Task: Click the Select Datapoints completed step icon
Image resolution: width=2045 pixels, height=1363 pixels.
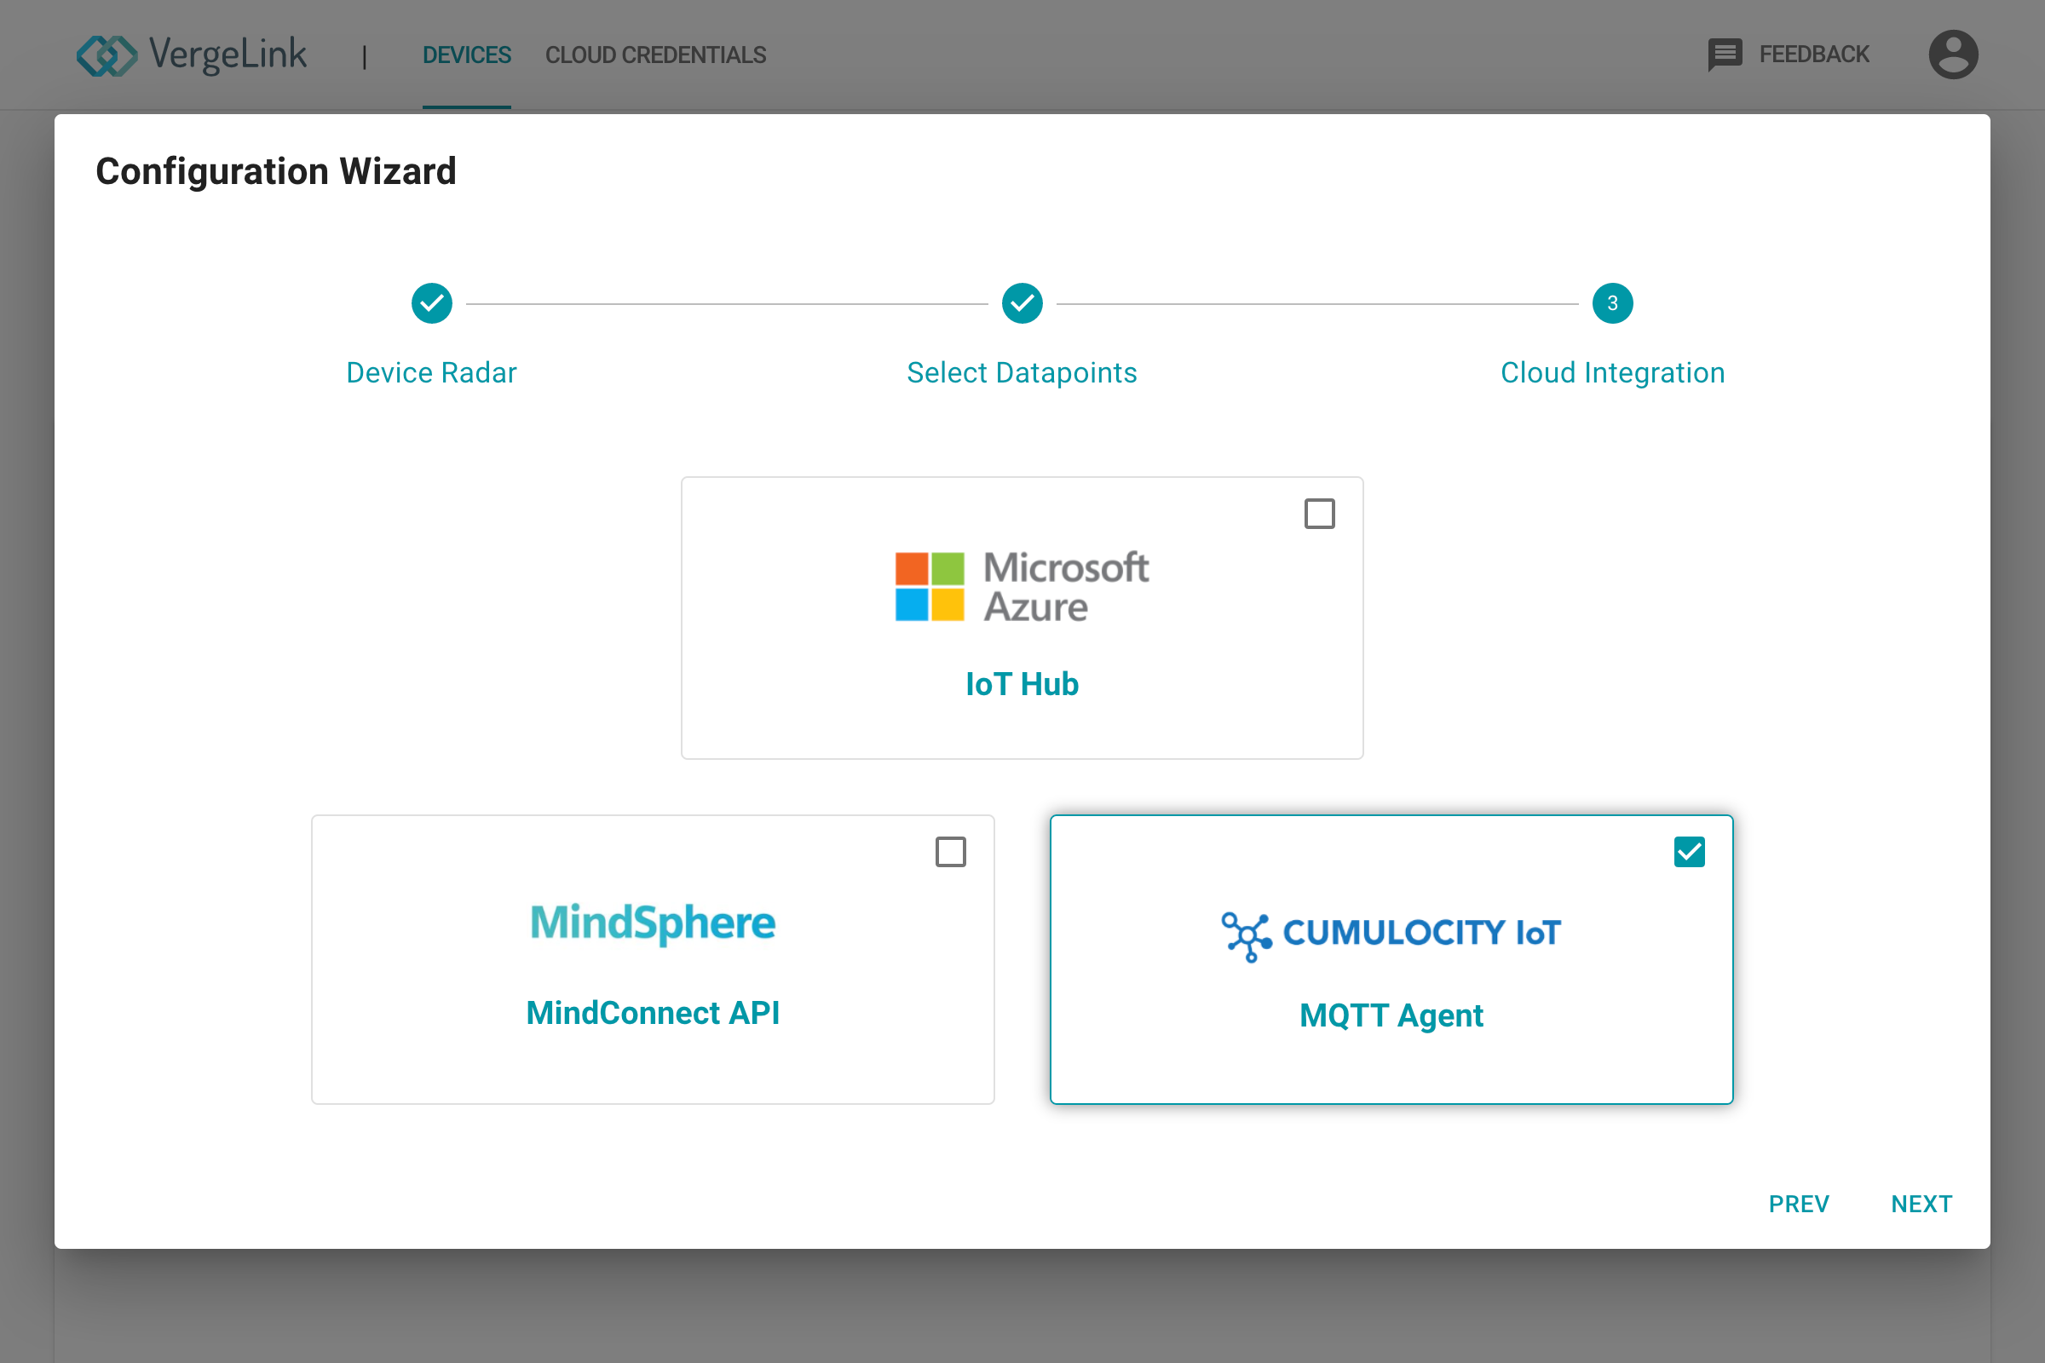Action: [x=1021, y=302]
